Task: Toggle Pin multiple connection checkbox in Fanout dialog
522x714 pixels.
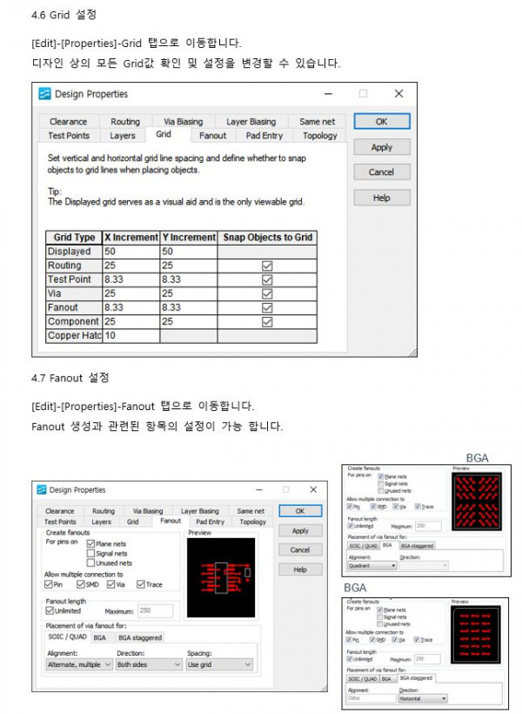Action: point(49,584)
